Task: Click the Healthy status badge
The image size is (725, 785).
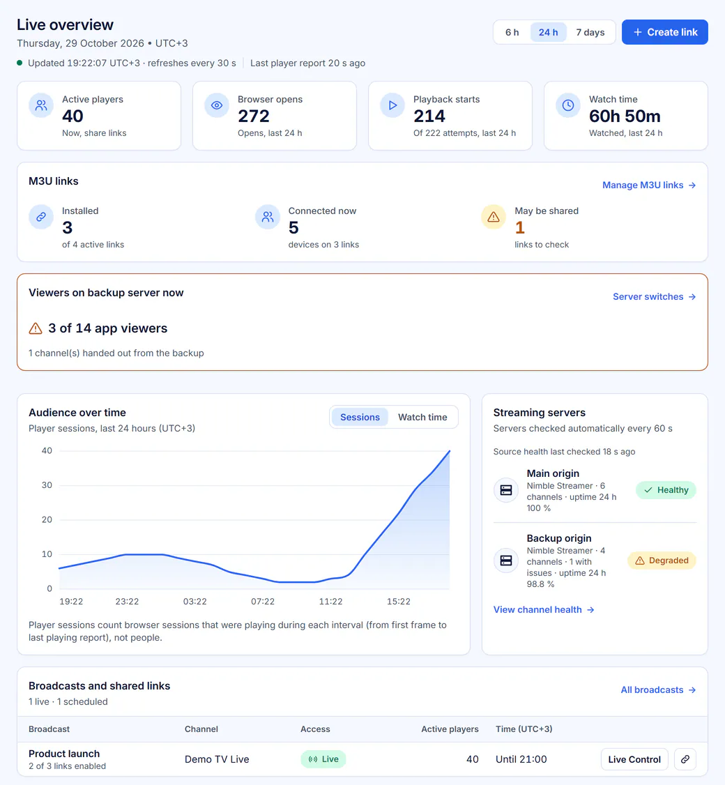Action: 666,490
